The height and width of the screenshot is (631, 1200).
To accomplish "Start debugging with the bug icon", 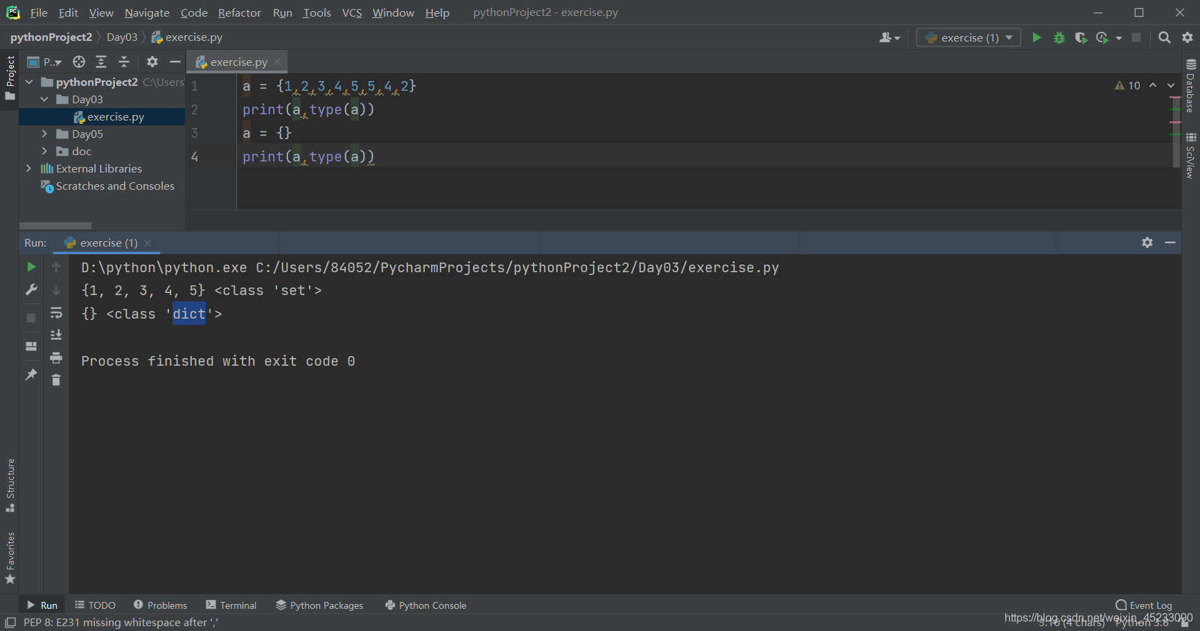I will [1059, 37].
